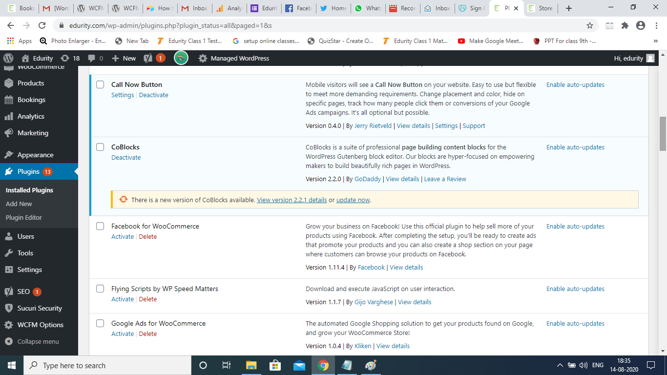
Task: Open Chrome extensions puzzle icon
Action: (625, 25)
